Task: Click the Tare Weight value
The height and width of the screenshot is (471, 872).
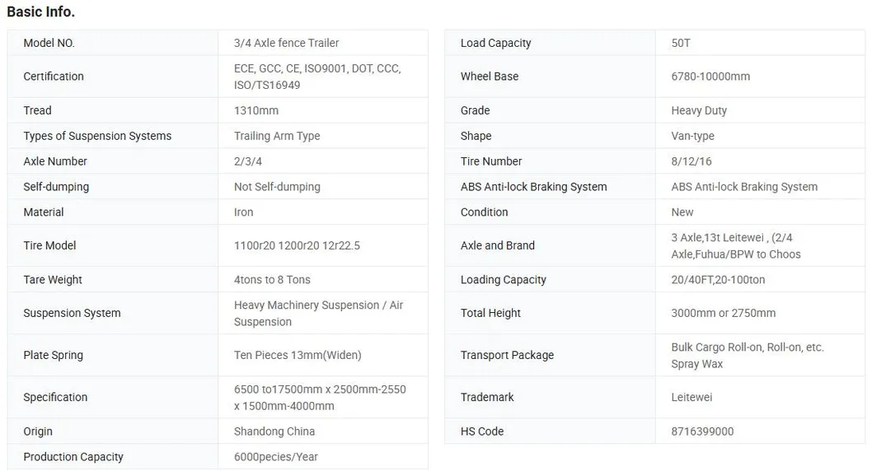Action: pyautogui.click(x=272, y=280)
